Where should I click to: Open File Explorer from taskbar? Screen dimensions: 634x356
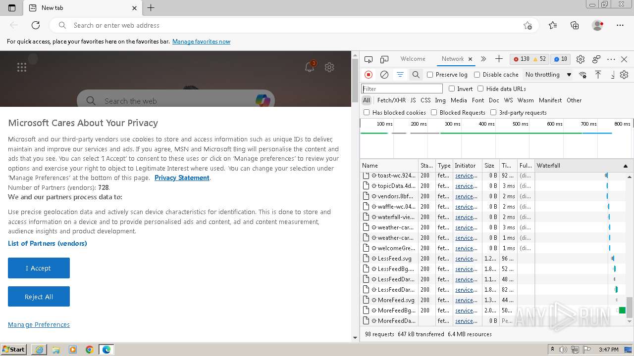pyautogui.click(x=56, y=350)
